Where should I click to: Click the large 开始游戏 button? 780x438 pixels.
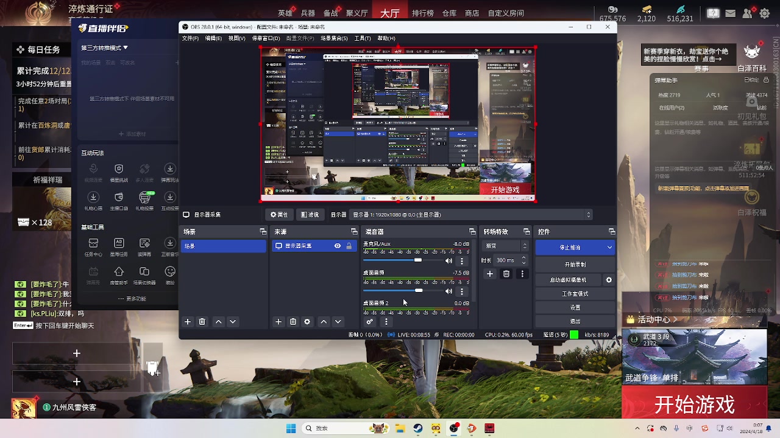coord(694,405)
